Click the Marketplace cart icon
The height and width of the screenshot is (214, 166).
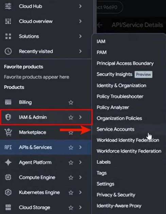tap(8, 132)
